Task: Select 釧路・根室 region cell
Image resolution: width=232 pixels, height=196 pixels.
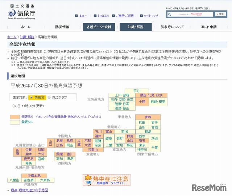Action: click(x=158, y=102)
